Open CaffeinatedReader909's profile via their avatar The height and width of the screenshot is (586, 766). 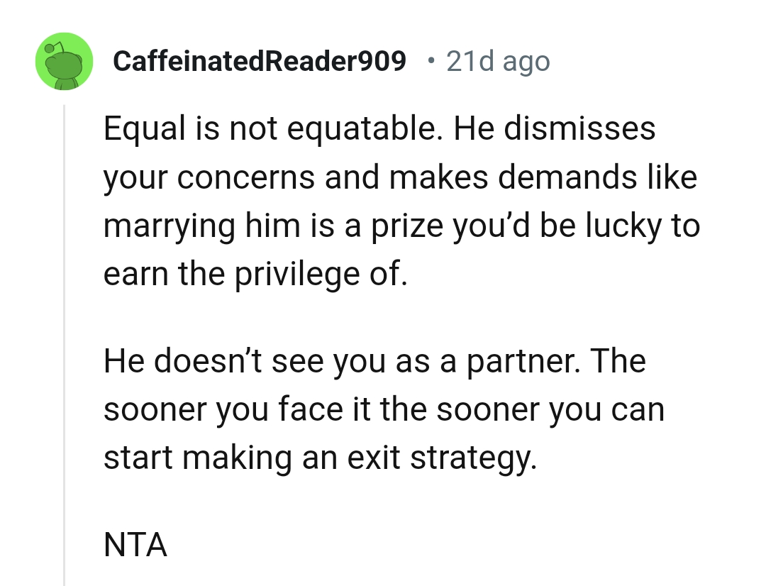coord(64,61)
